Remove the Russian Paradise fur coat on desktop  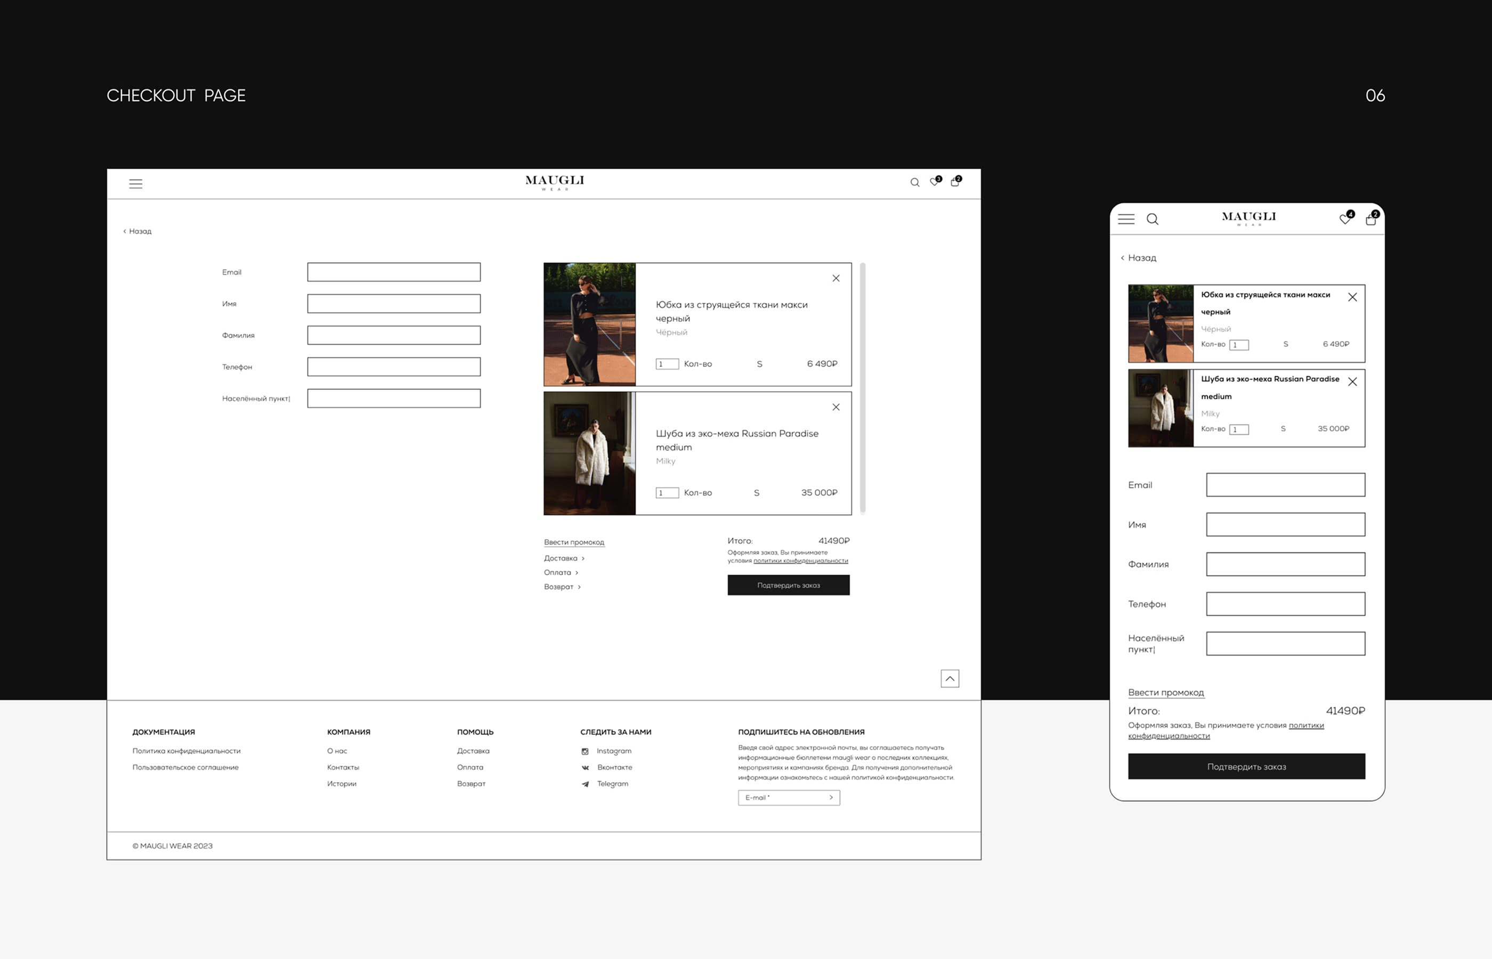836,407
